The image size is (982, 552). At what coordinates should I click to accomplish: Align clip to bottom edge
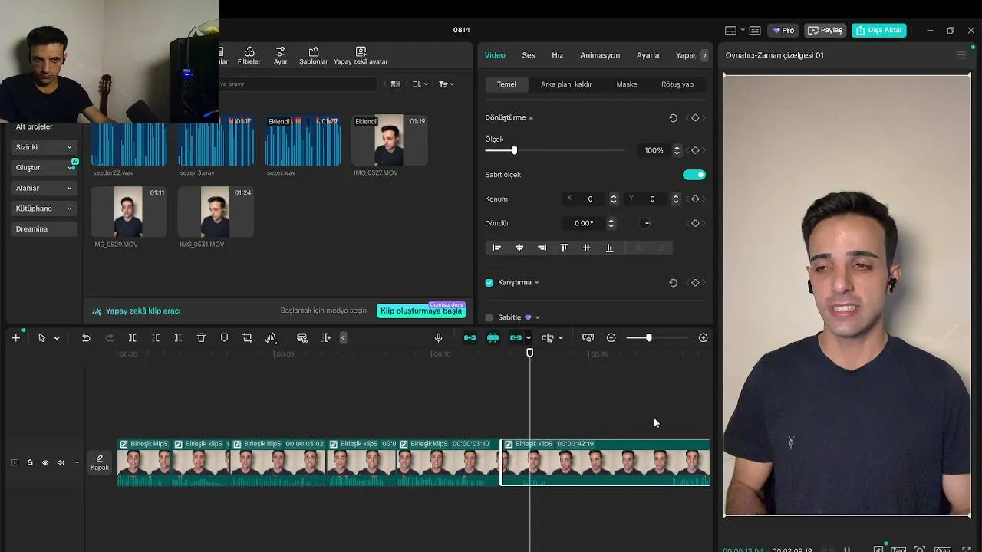pos(610,248)
